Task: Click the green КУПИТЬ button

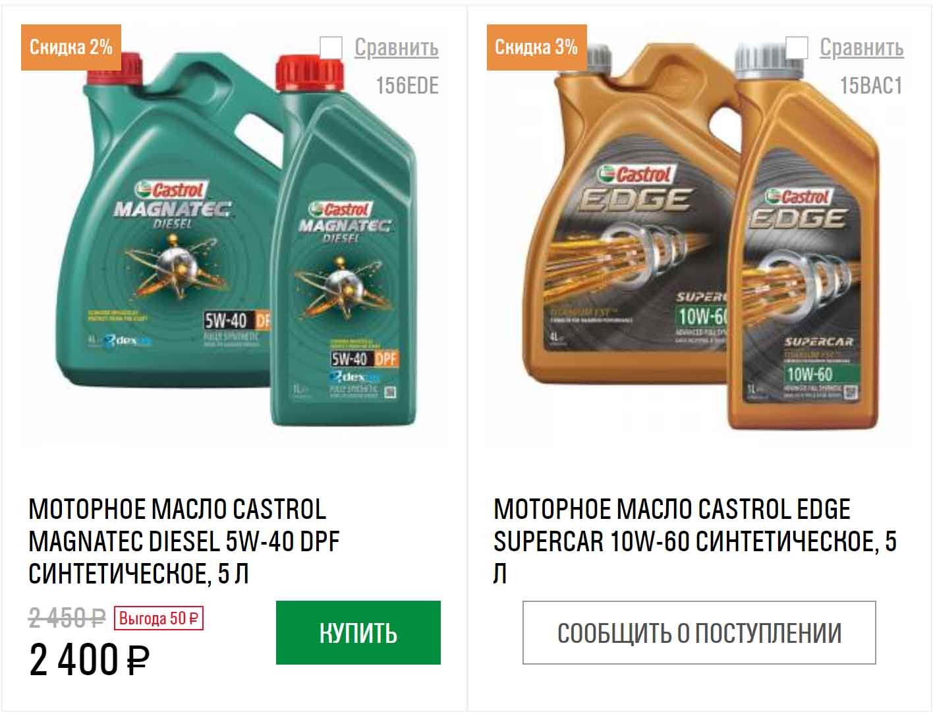Action: 358,632
